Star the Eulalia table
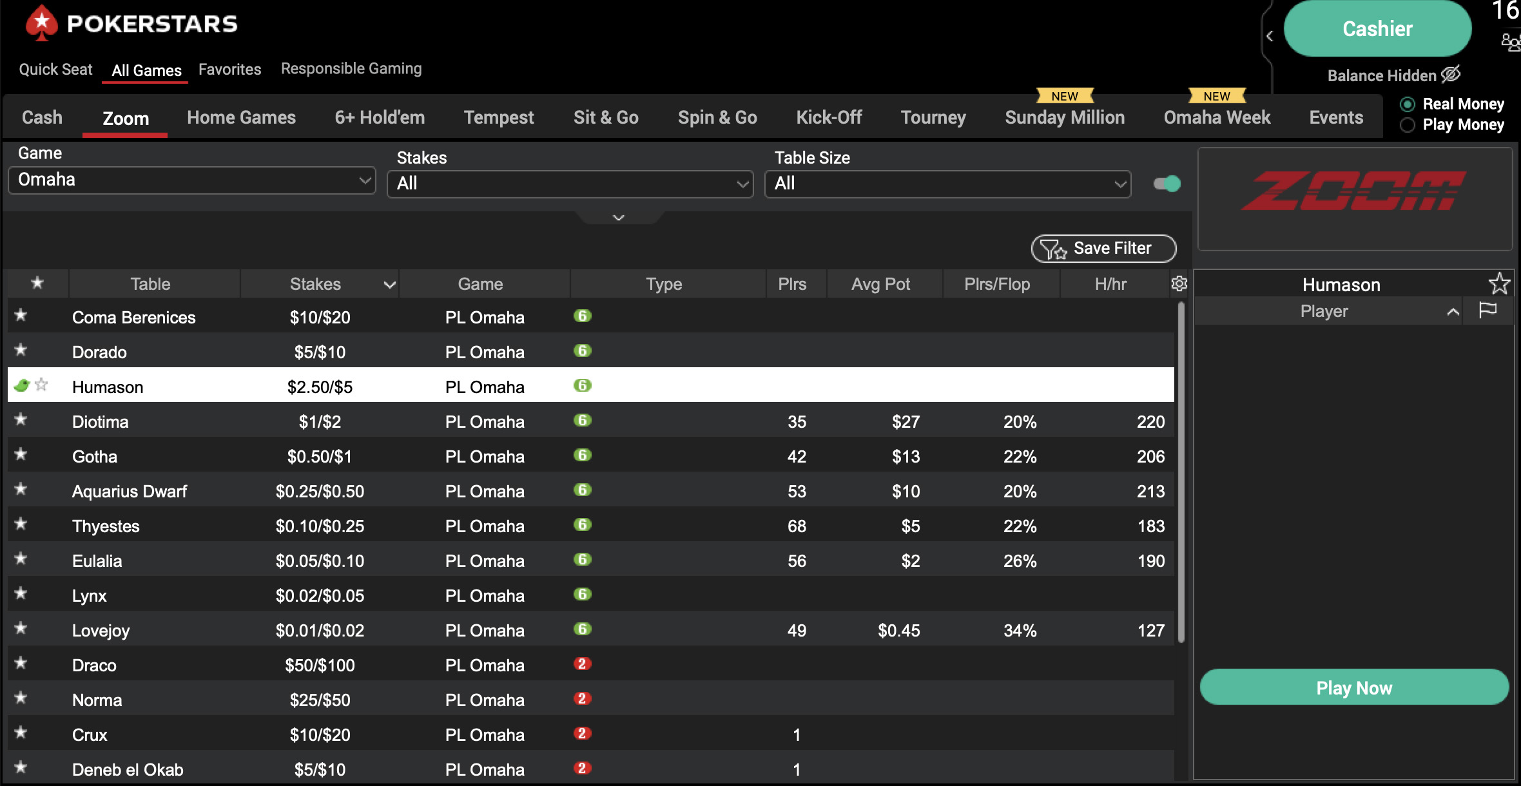This screenshot has height=786, width=1521. point(21,559)
